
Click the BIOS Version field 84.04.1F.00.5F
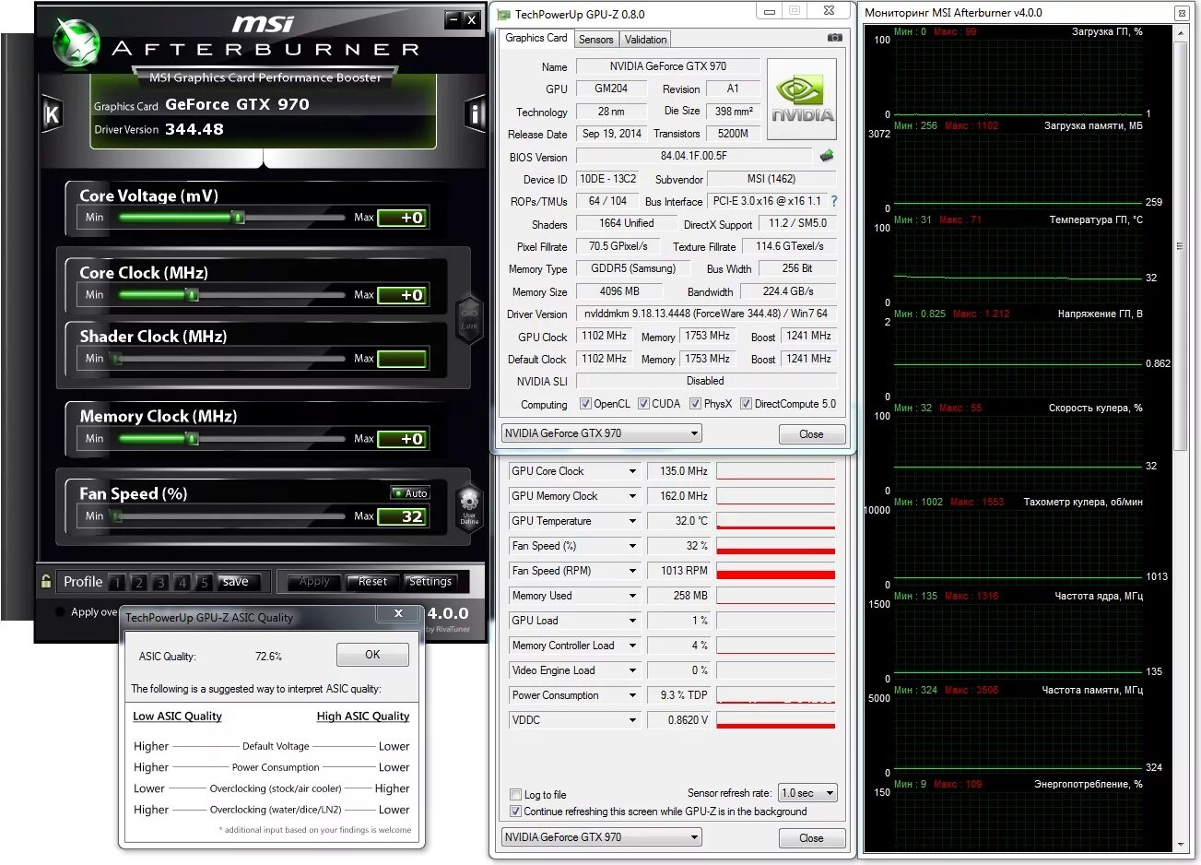click(694, 156)
